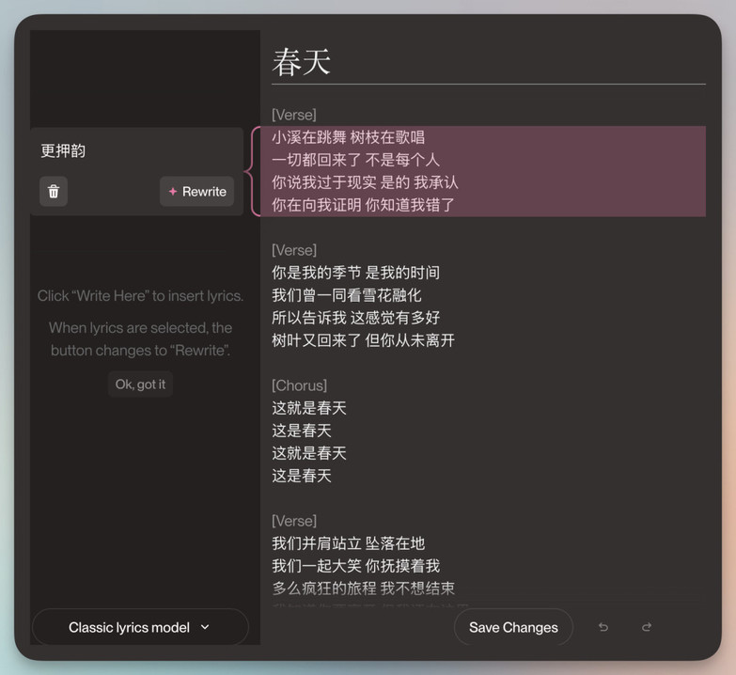Click the first chorus line 这就是春天
This screenshot has height=675, width=736.
tap(309, 407)
